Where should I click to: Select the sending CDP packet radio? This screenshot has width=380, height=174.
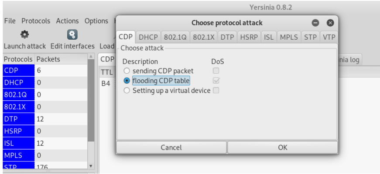pyautogui.click(x=127, y=71)
